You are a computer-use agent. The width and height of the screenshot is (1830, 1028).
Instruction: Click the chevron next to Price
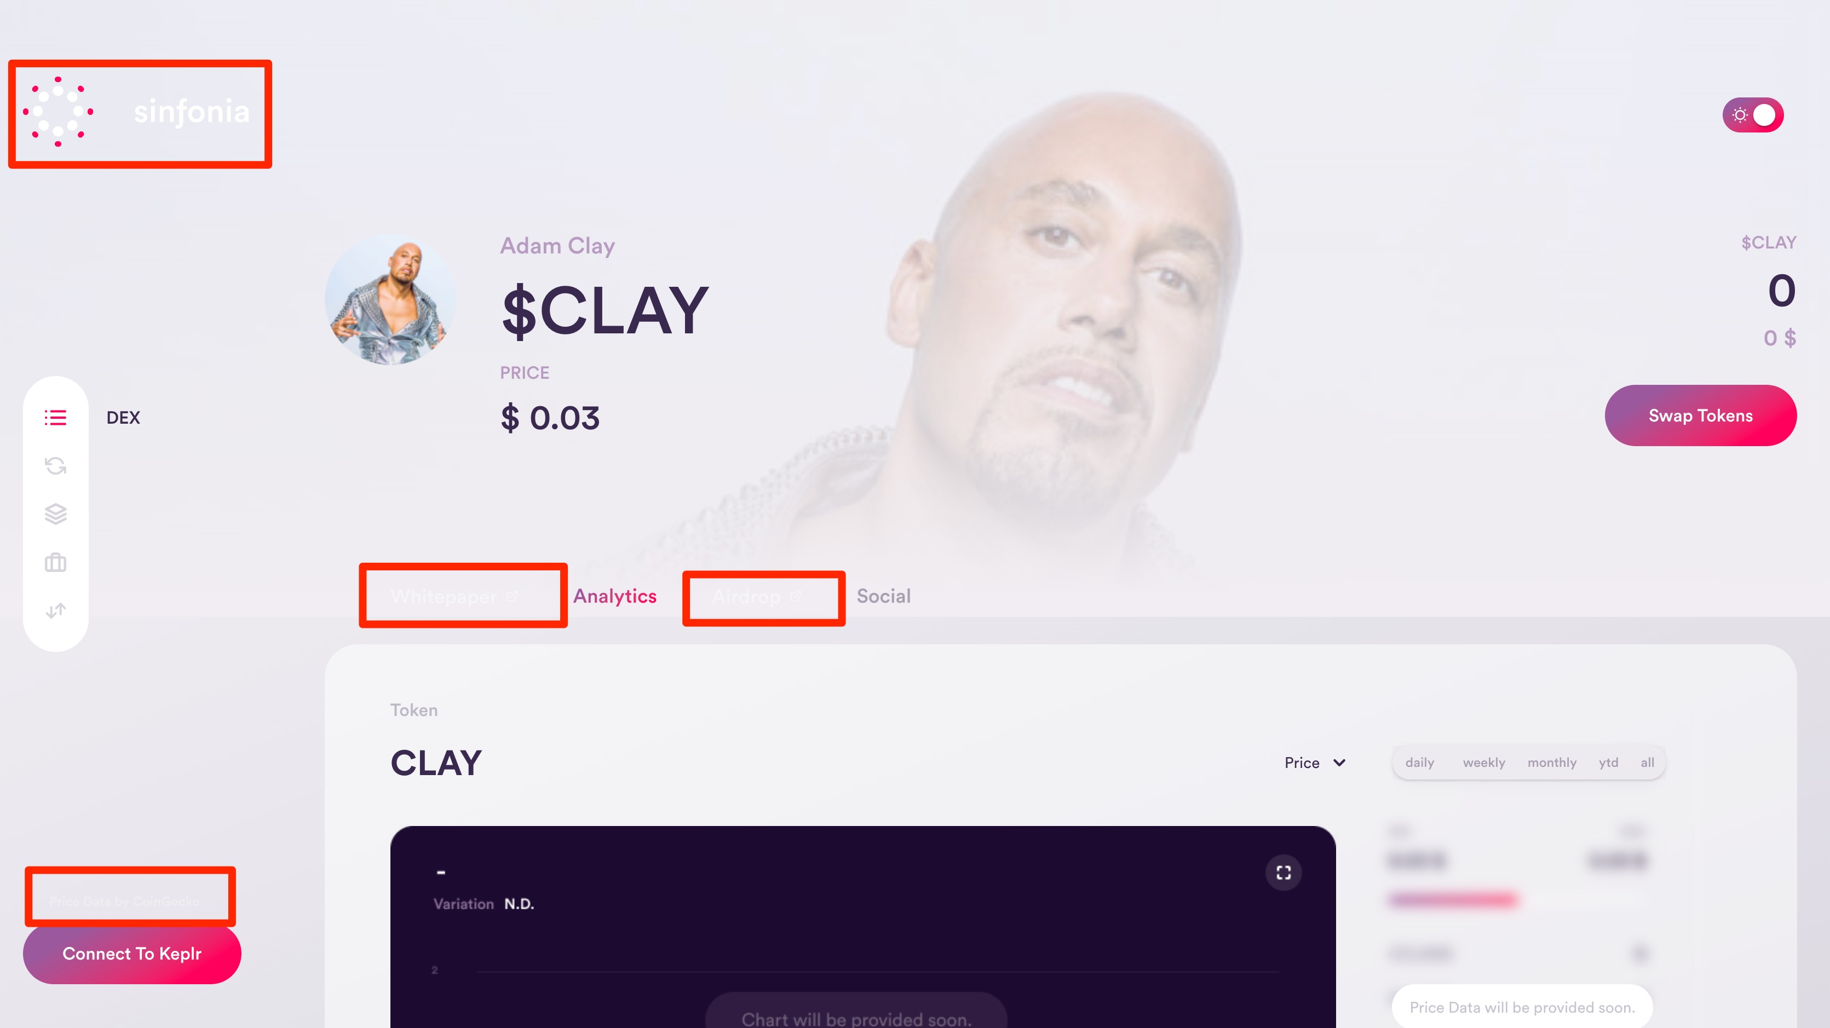tap(1339, 763)
